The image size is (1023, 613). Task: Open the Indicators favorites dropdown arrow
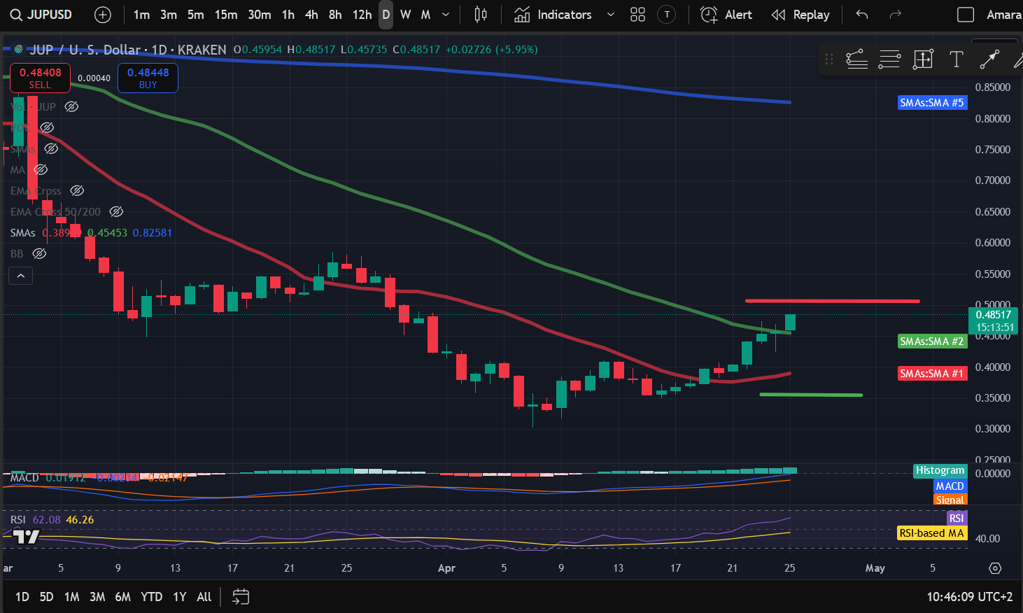610,15
